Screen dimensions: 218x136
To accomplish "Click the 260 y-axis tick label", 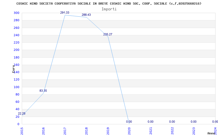I will click(x=16, y=28).
